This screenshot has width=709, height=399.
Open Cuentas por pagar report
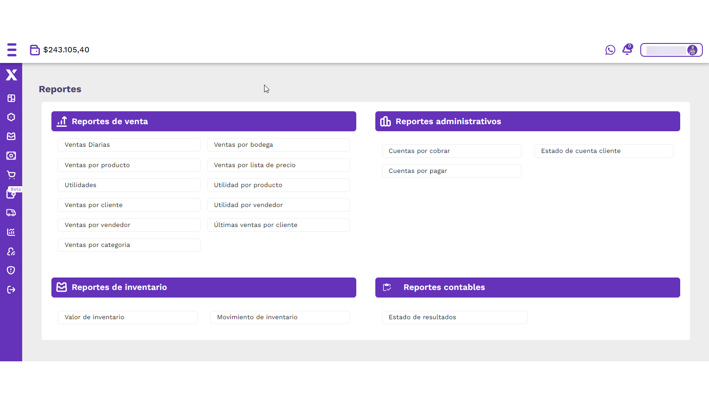452,171
